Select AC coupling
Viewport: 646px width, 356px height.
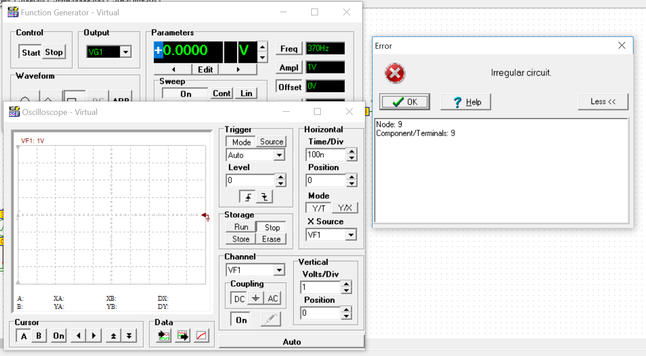[272, 298]
